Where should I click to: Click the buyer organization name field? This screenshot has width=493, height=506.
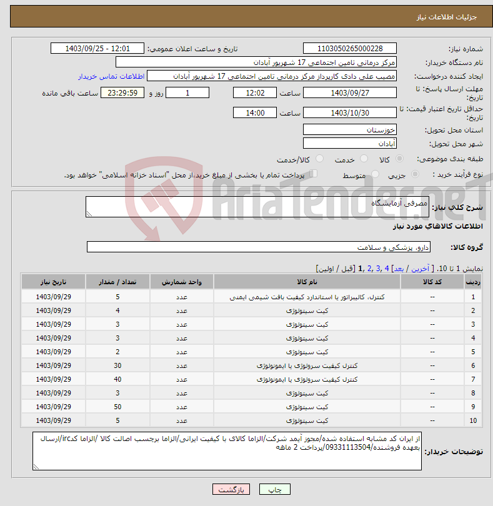256,62
